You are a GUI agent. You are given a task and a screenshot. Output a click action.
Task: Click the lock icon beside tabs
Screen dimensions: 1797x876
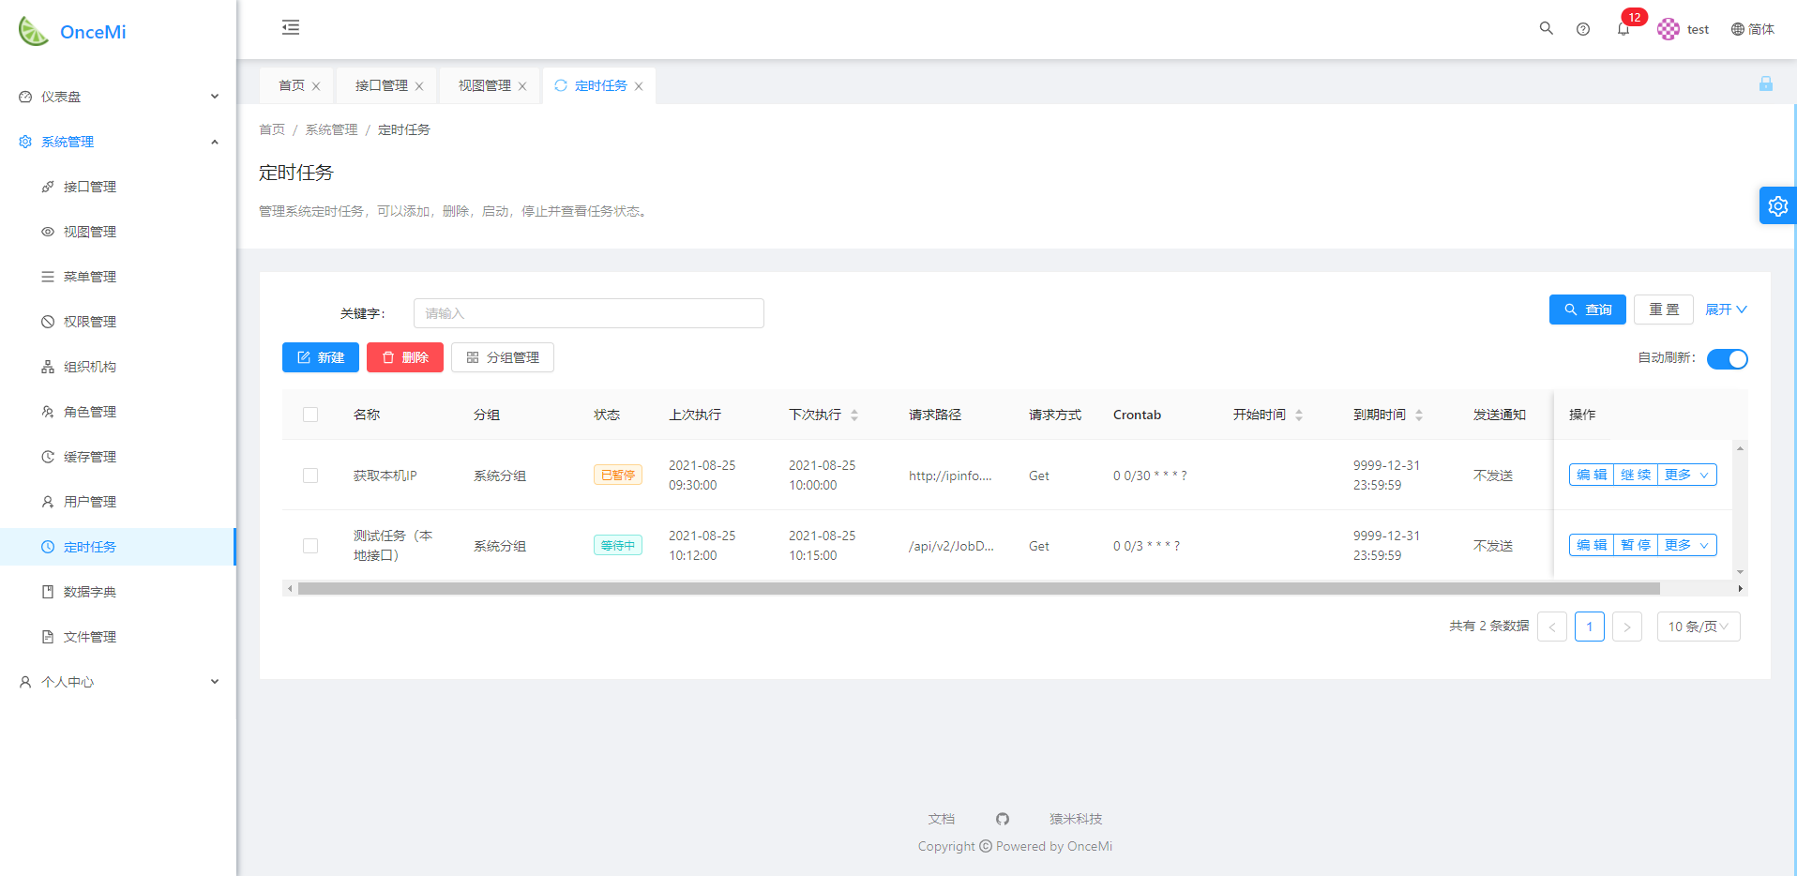1765,84
